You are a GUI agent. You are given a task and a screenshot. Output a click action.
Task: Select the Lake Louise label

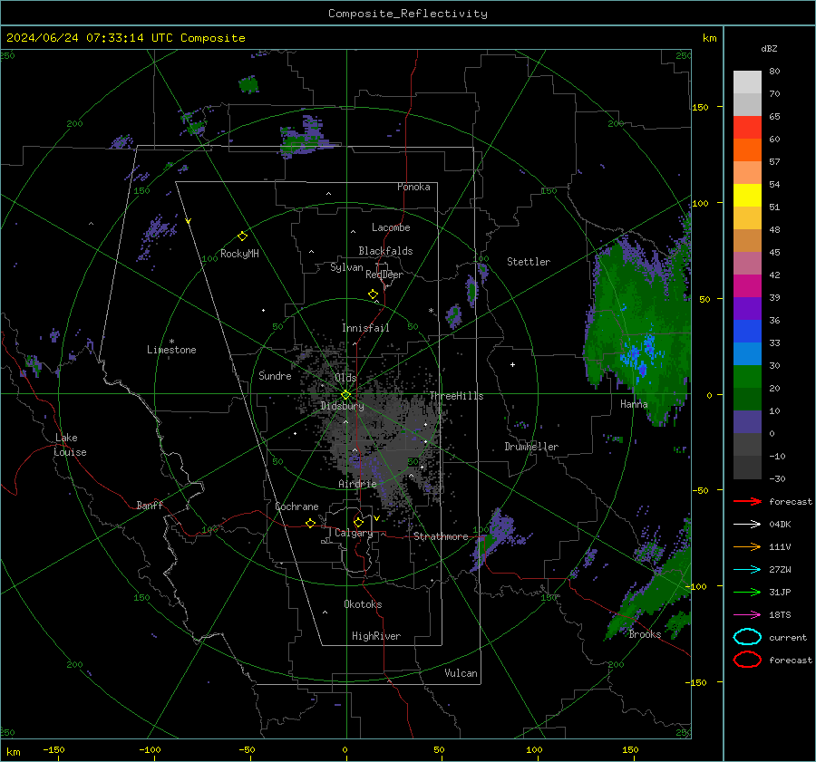coord(70,445)
